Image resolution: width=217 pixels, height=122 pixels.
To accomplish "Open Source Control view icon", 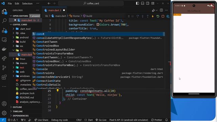I will [x=4, y=68].
